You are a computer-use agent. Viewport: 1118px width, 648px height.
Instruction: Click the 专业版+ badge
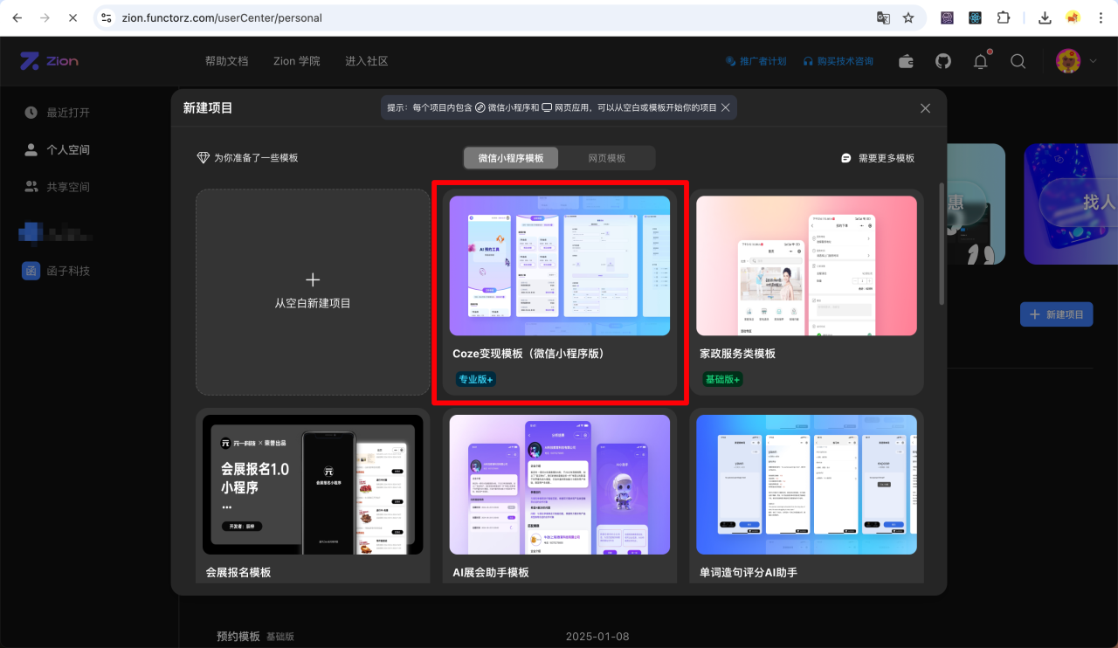click(476, 379)
